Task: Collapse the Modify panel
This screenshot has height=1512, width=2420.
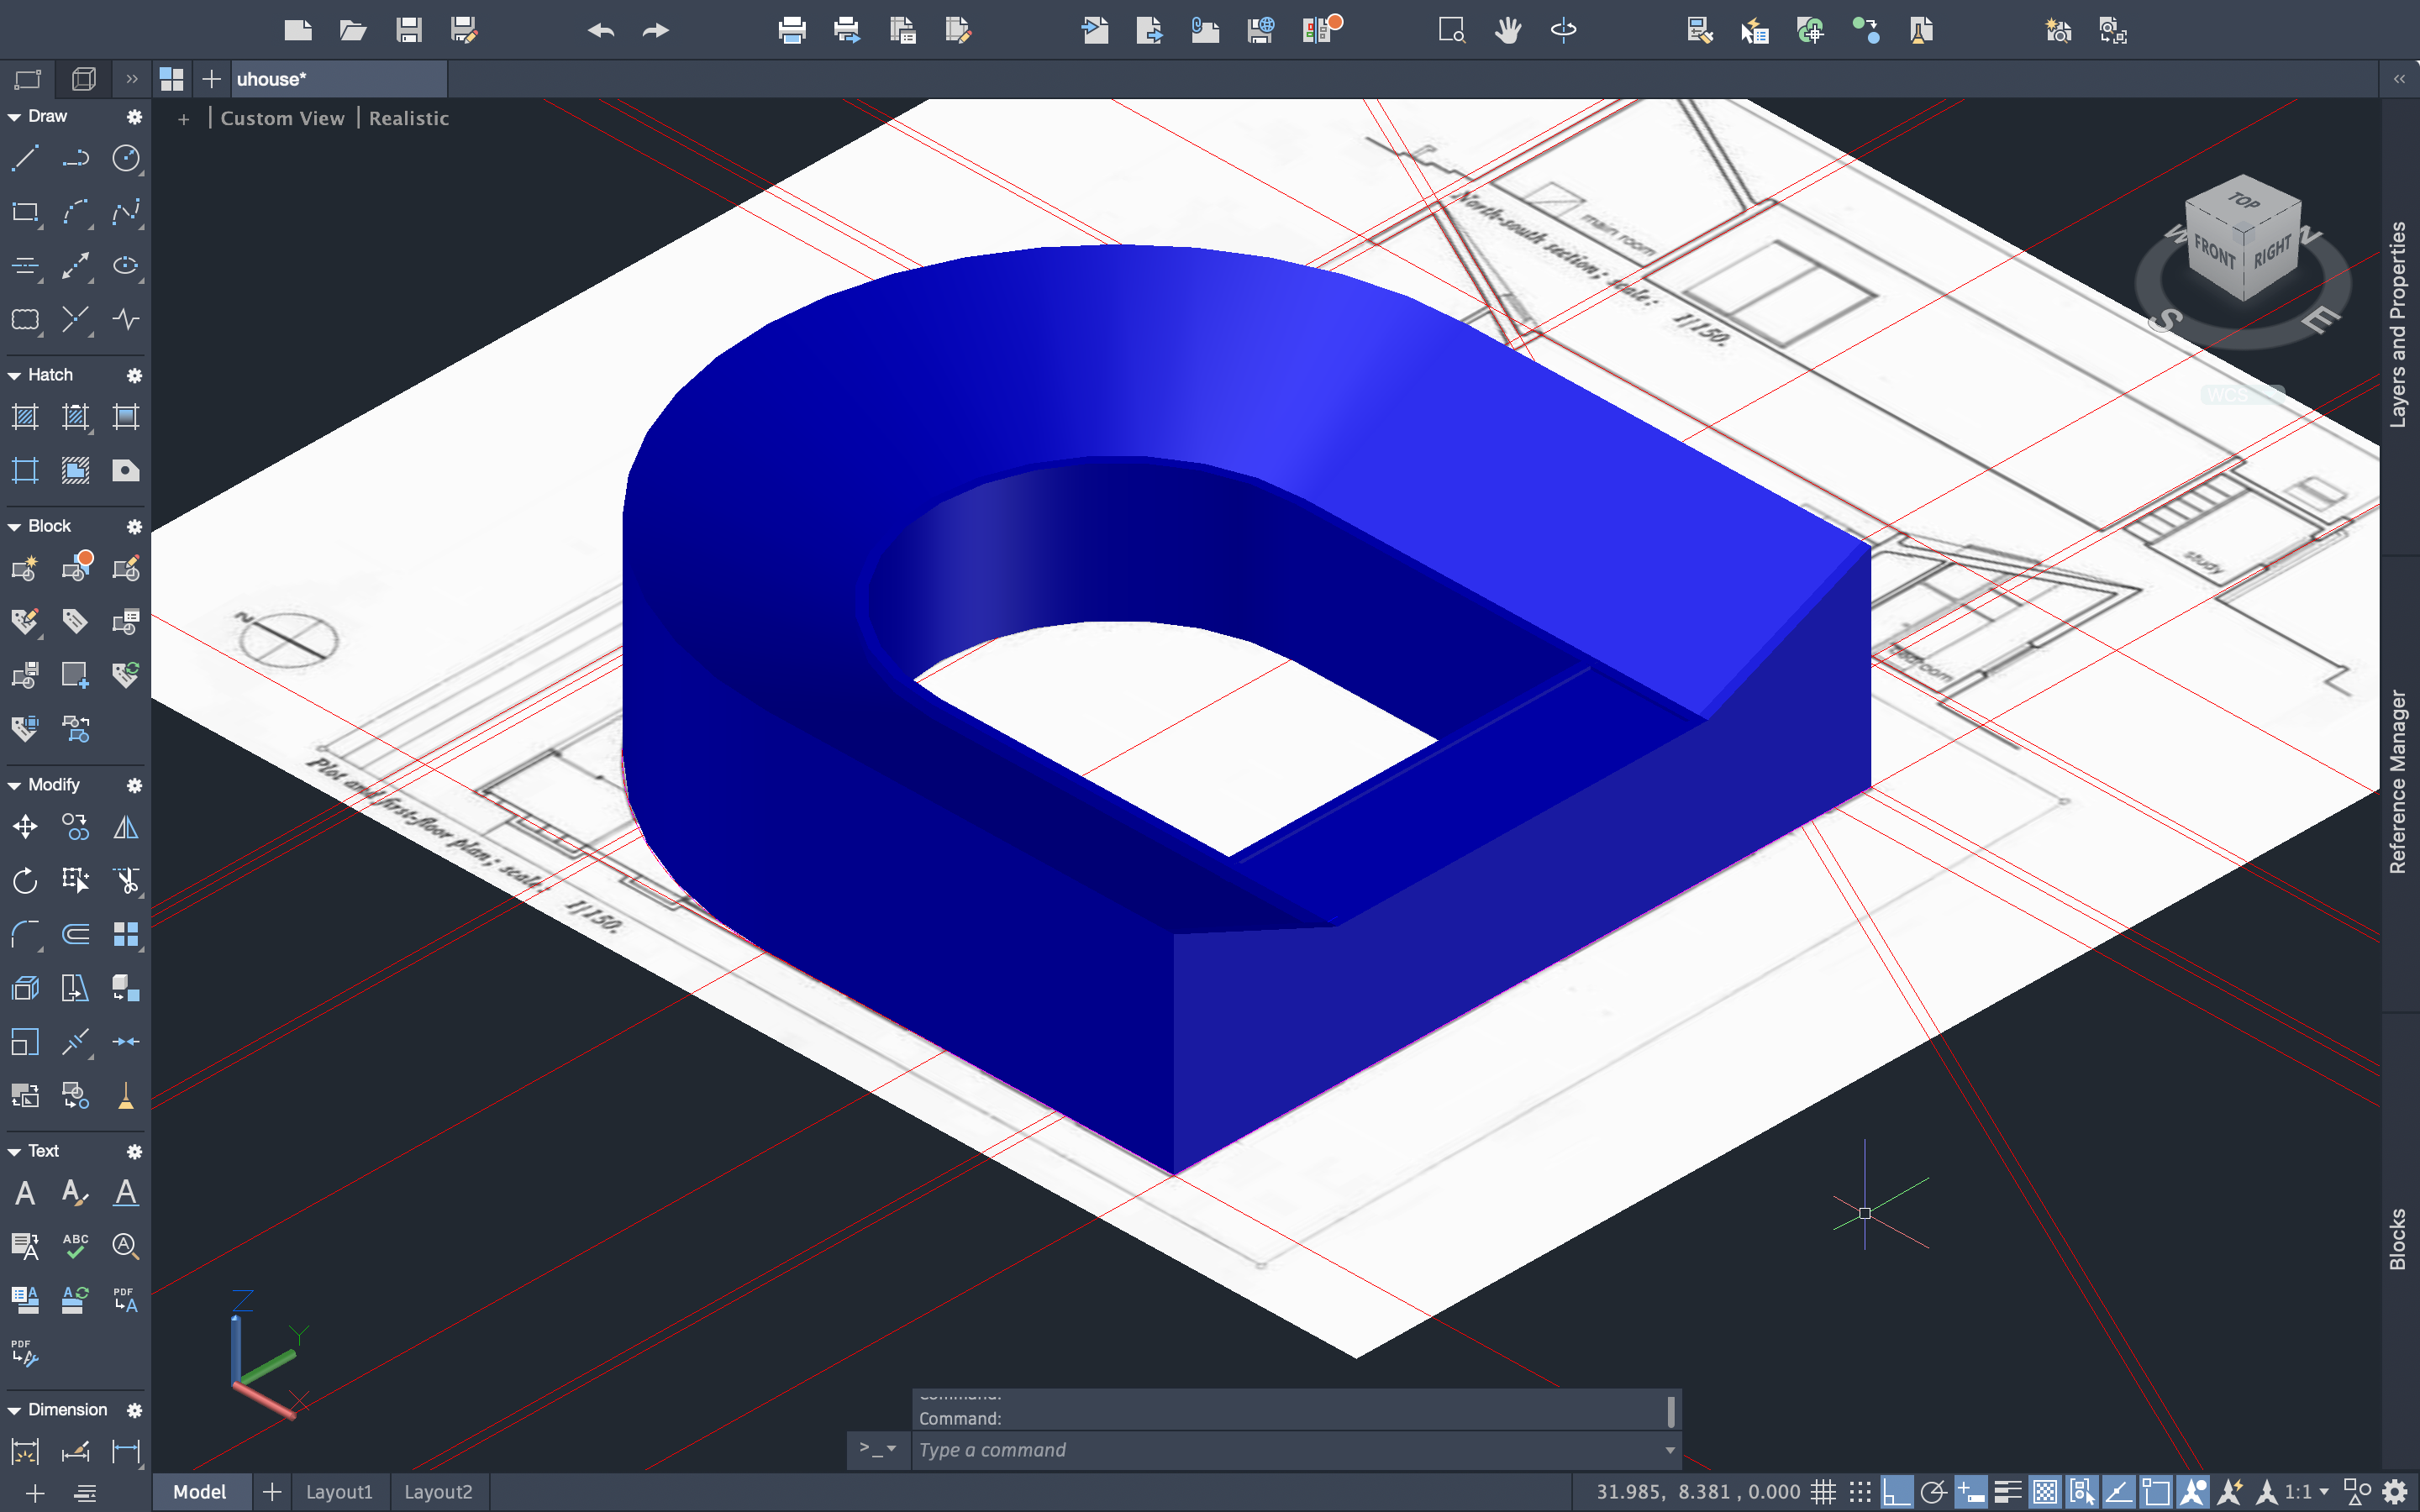Action: click(14, 786)
